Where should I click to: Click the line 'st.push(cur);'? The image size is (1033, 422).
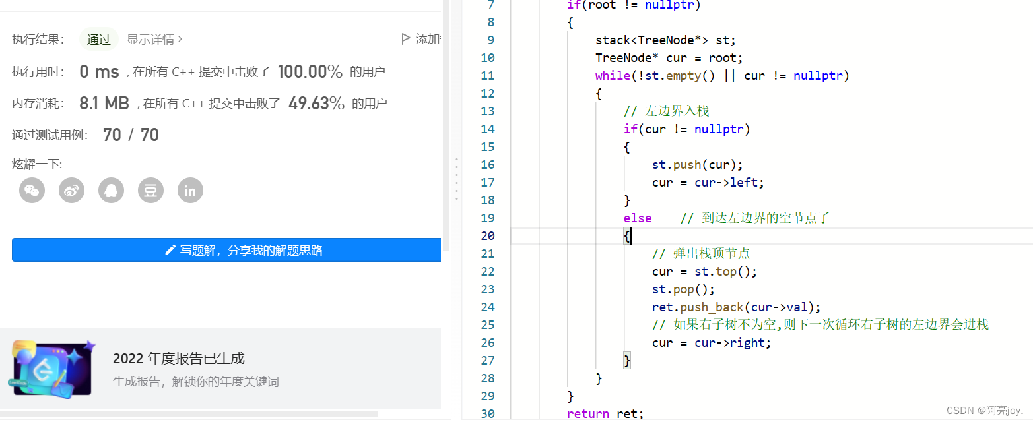697,165
